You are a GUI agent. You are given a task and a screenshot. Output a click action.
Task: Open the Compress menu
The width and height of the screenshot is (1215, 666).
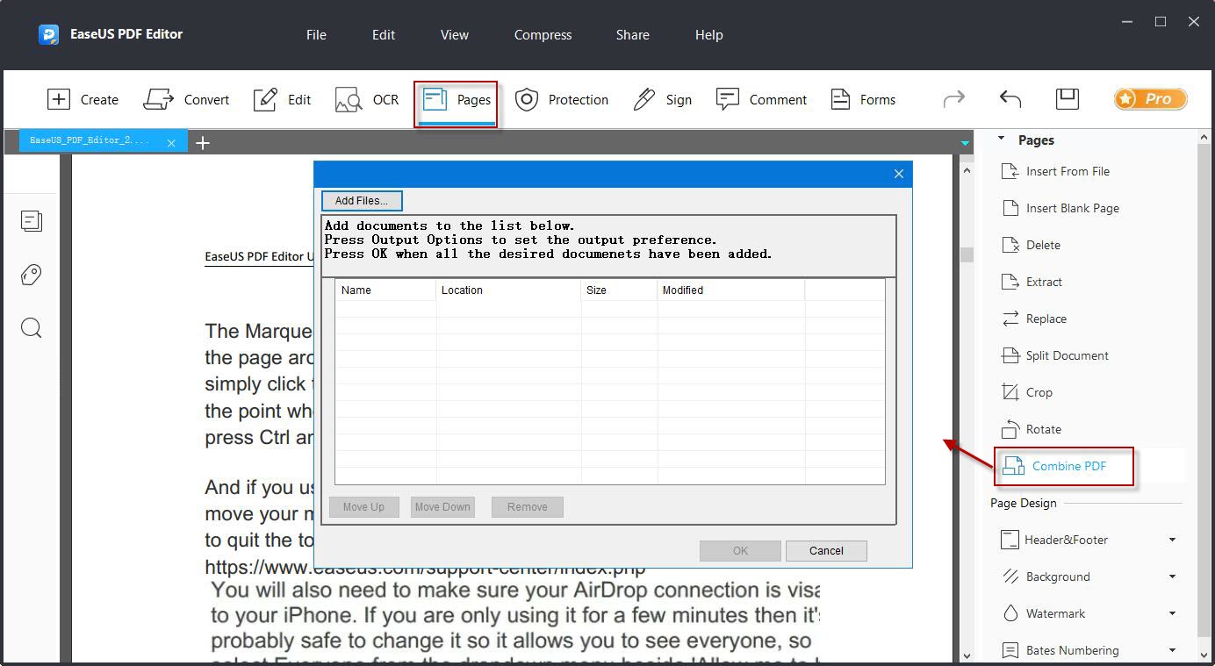542,35
